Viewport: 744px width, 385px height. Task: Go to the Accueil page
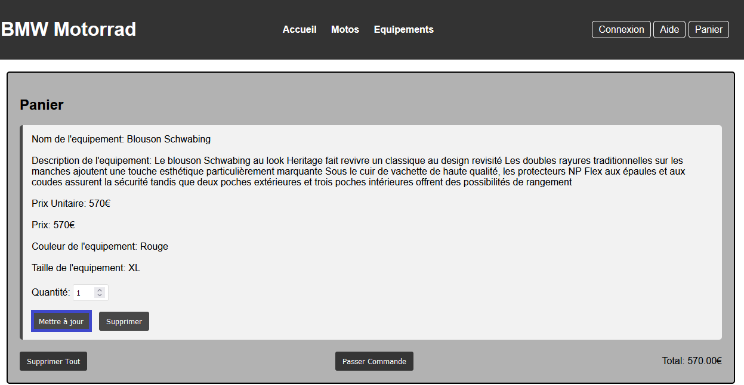300,29
